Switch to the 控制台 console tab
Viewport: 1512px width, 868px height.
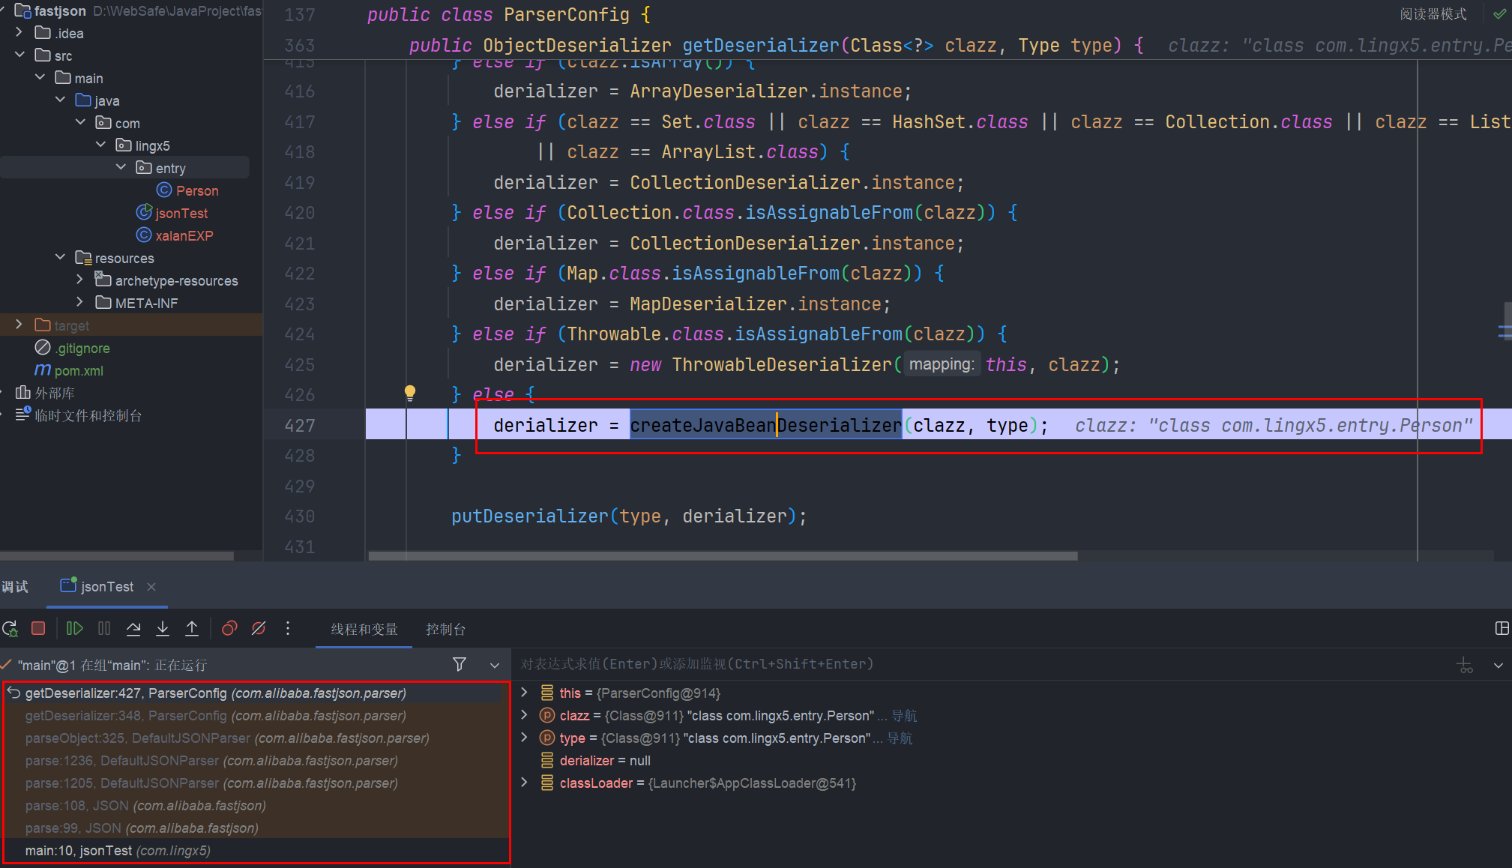(x=445, y=629)
